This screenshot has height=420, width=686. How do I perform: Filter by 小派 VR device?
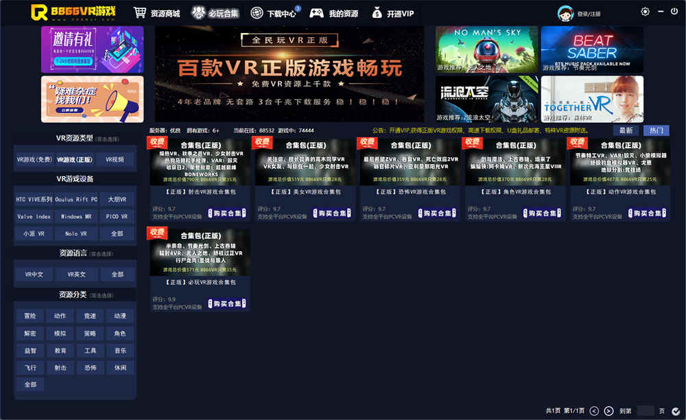pos(34,233)
